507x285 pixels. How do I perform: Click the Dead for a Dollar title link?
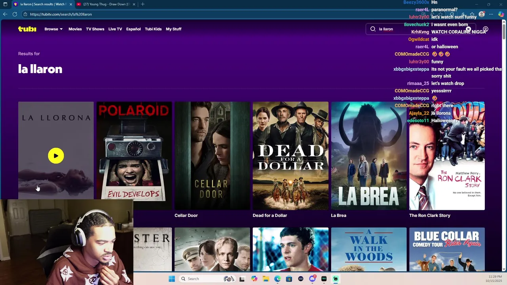point(270,215)
